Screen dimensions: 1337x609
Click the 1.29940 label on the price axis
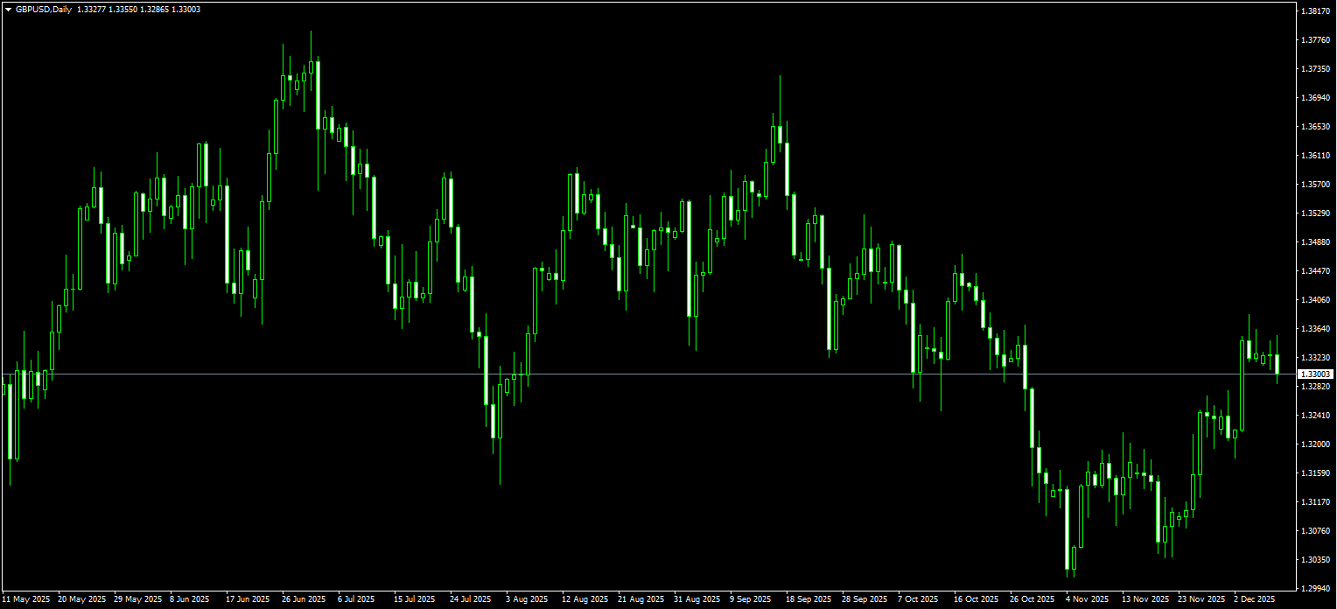pyautogui.click(x=1316, y=589)
